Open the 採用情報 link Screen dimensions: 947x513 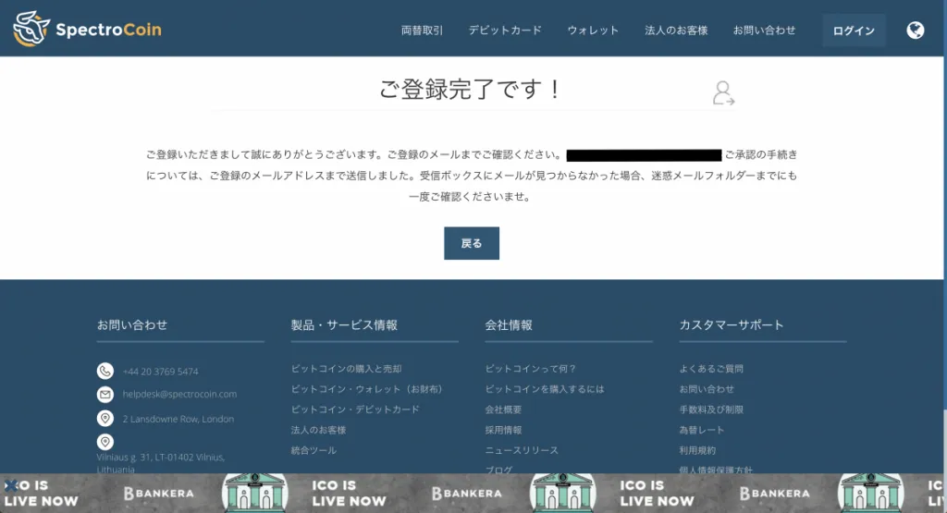point(503,430)
